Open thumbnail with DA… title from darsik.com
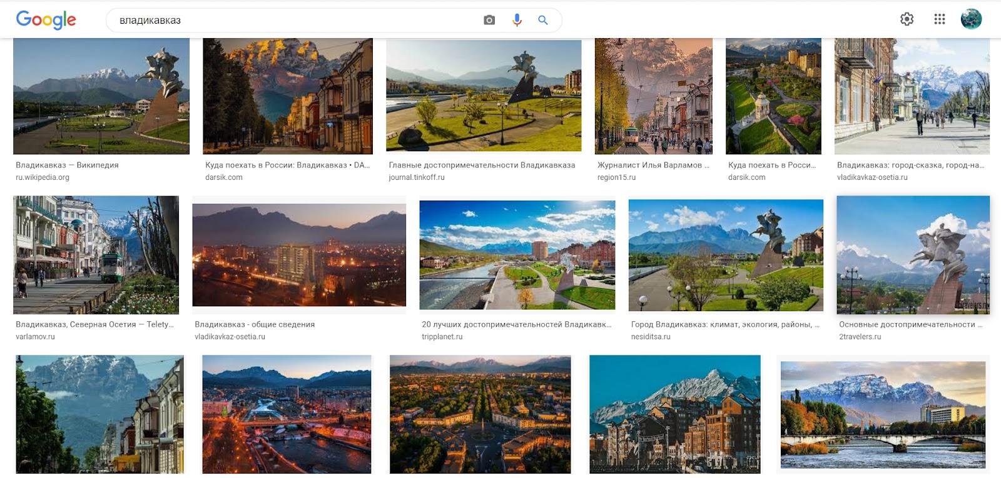 click(288, 96)
